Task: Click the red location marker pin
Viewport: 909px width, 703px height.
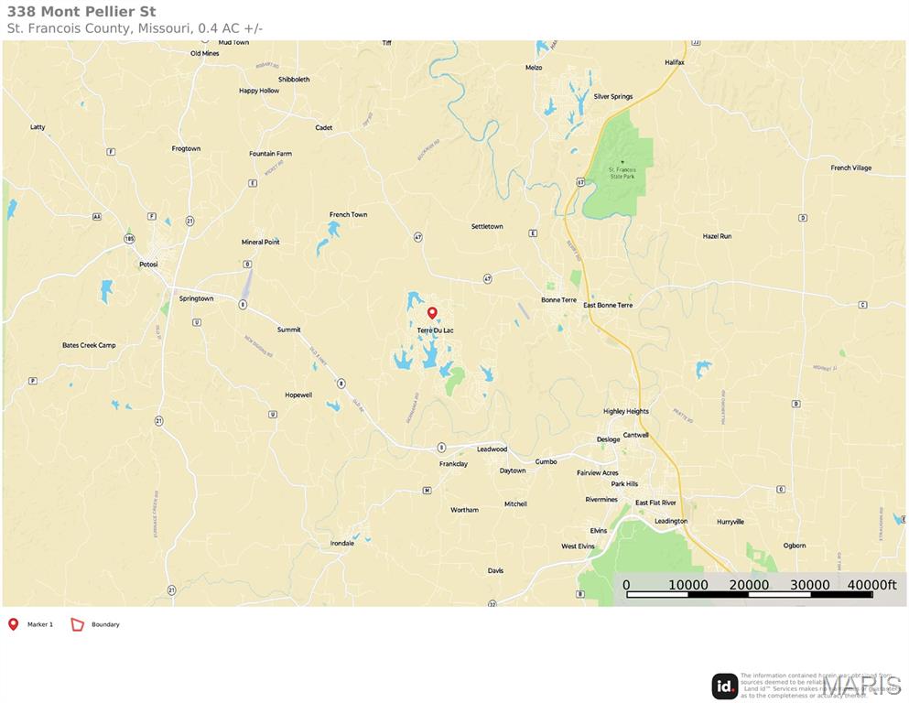Action: pos(432,314)
